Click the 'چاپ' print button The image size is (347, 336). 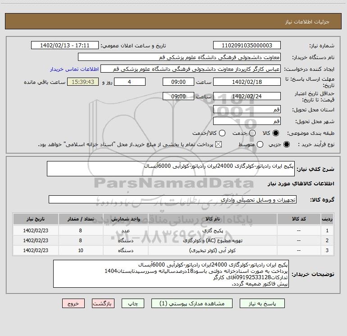point(133,304)
